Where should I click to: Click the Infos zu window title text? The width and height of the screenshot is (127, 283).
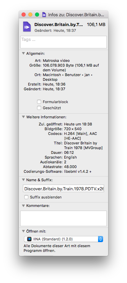(x=76, y=15)
